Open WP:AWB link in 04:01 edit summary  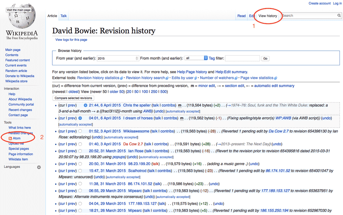(283, 118)
